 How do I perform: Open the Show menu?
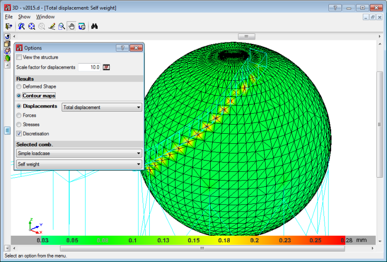pos(24,17)
